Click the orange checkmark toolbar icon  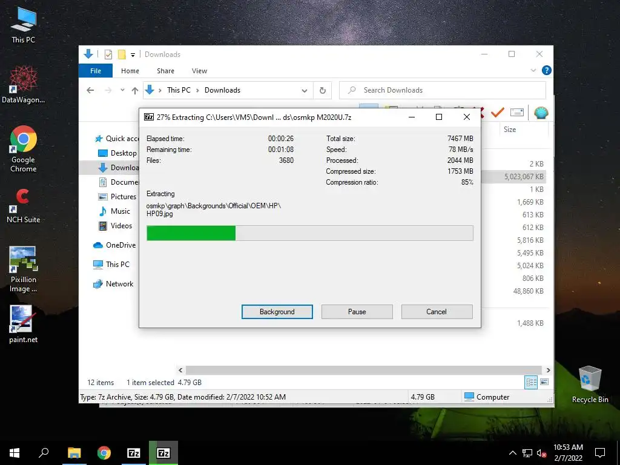coord(498,113)
